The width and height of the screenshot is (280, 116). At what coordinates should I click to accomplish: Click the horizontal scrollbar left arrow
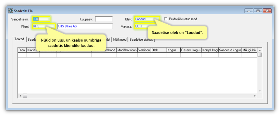20,96
